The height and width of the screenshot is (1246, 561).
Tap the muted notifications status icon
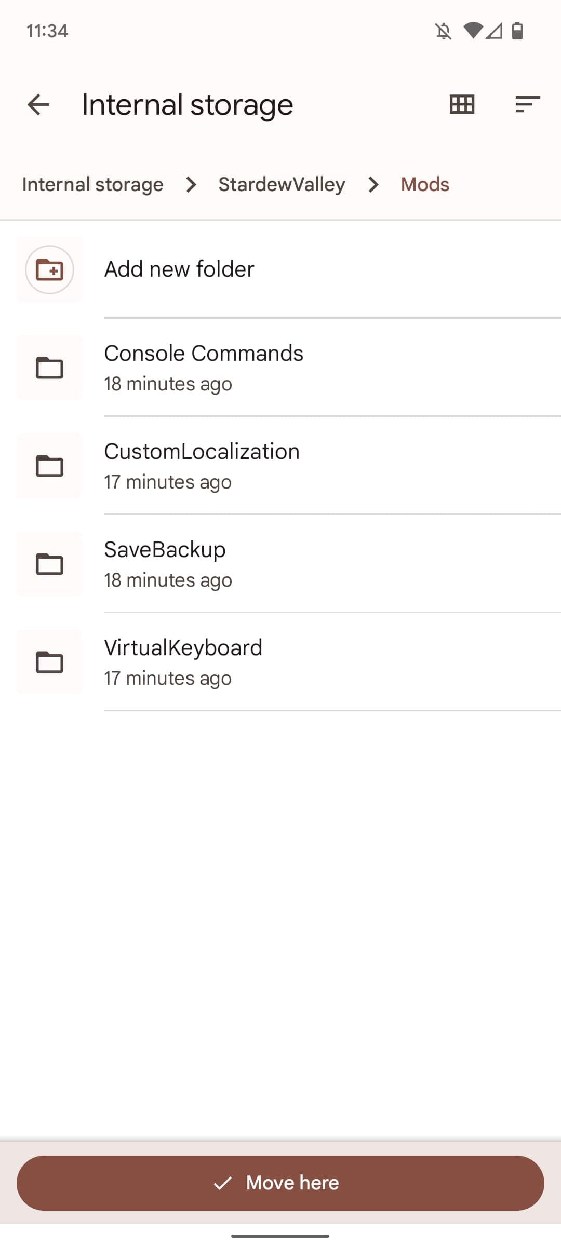(443, 31)
